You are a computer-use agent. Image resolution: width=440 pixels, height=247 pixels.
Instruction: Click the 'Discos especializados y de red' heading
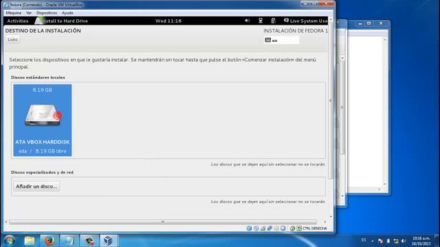pyautogui.click(x=42, y=172)
